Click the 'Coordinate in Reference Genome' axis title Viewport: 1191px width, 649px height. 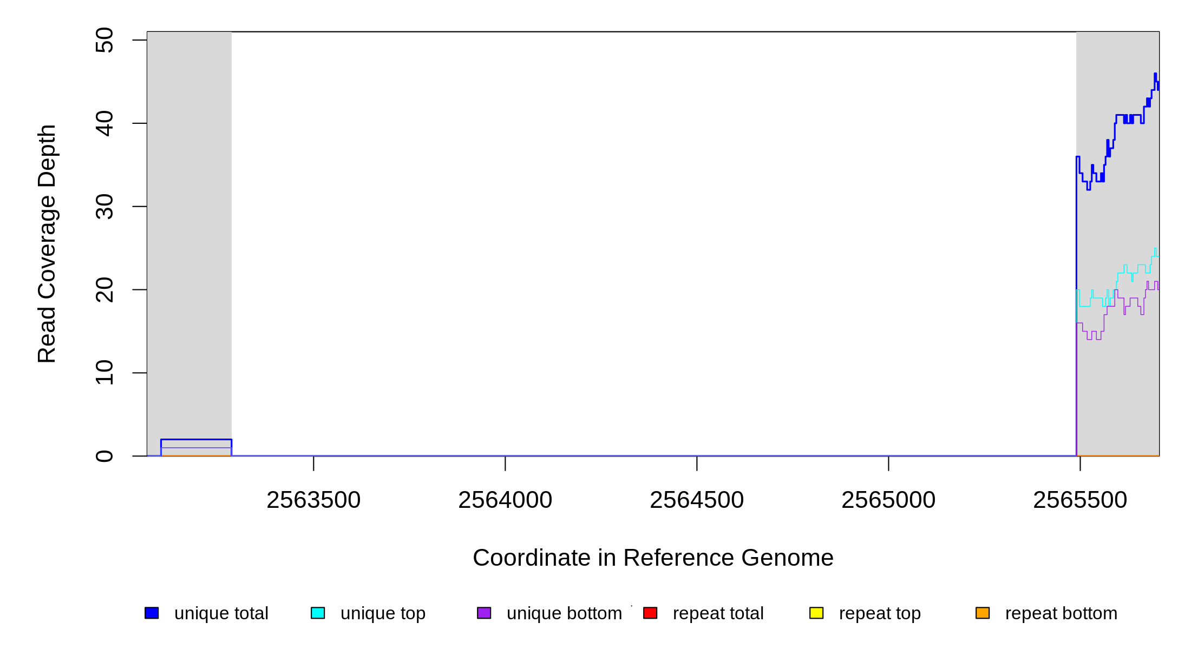[x=653, y=558]
